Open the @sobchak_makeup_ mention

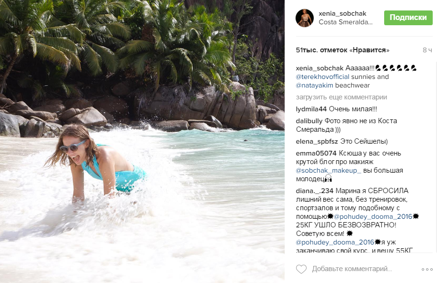[328, 170]
